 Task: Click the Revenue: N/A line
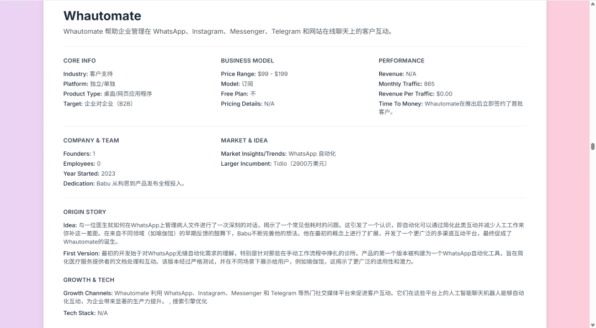point(397,74)
